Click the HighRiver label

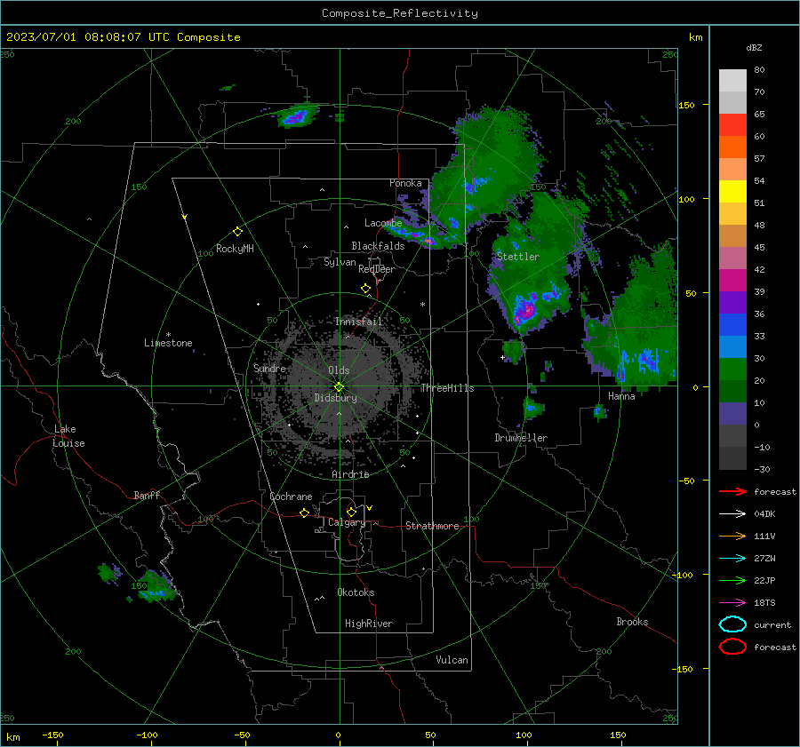(369, 624)
